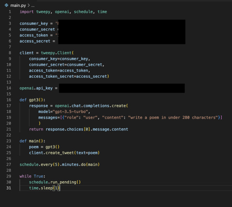
Task: Click 'client.create_tweet(text=poem)' on line 25
Action: (64, 152)
